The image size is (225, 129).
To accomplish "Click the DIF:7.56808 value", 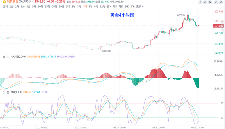I will [x=34, y=57].
